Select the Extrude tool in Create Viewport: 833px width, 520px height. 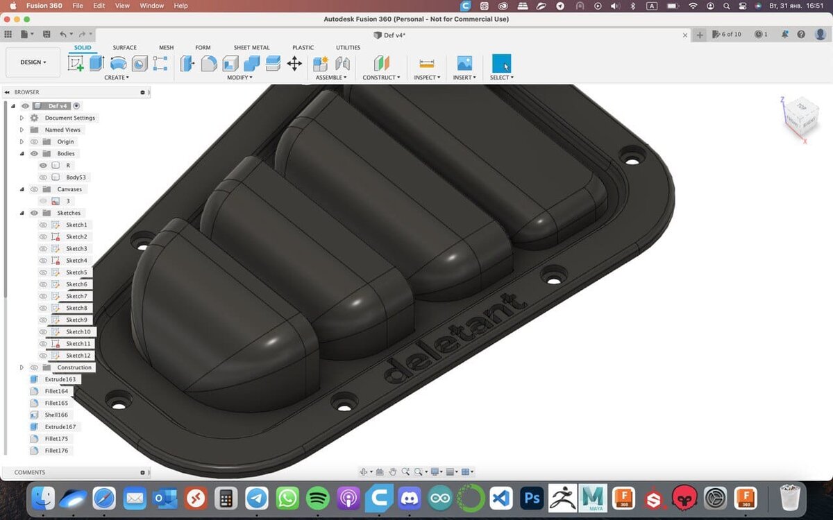[96, 64]
